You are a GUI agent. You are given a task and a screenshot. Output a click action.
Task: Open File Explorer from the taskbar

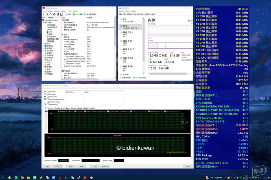pyautogui.click(x=29, y=177)
